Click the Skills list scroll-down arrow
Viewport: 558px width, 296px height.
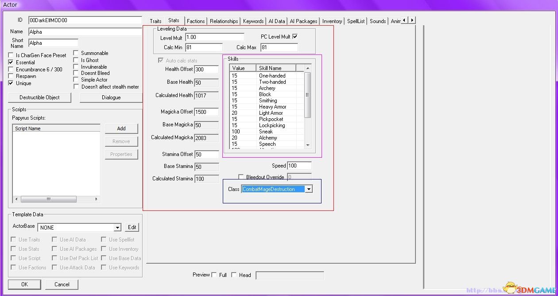tap(308, 145)
